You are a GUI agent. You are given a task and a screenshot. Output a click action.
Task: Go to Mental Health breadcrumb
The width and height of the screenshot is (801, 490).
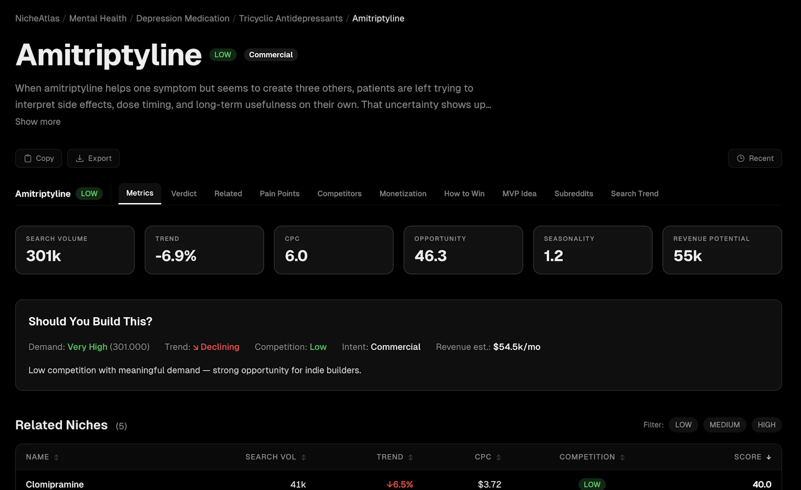pyautogui.click(x=98, y=18)
